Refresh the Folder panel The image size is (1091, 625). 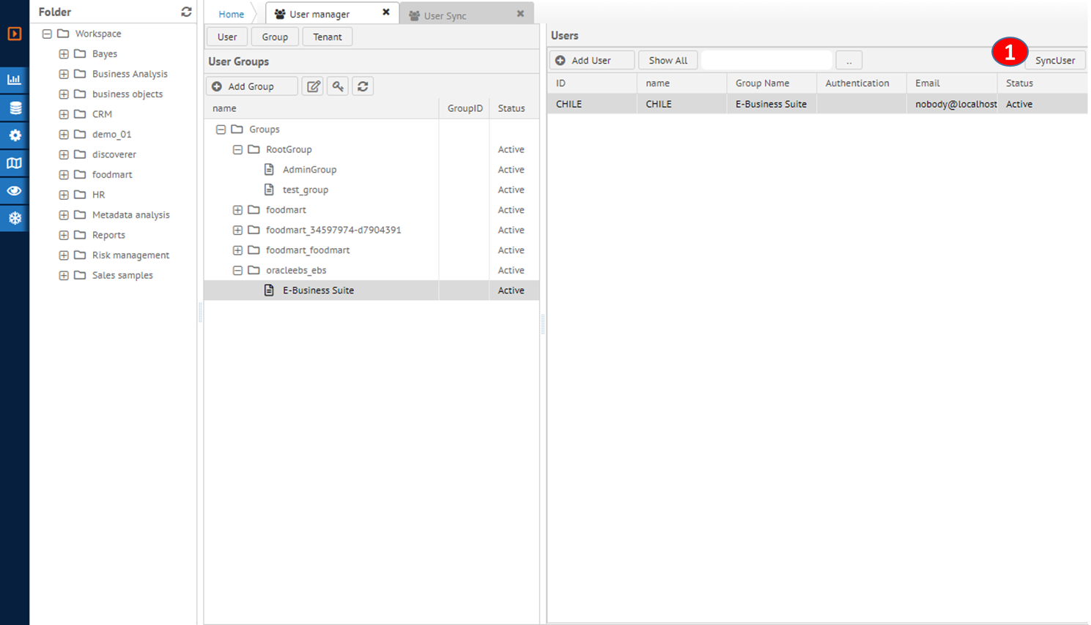coord(186,12)
